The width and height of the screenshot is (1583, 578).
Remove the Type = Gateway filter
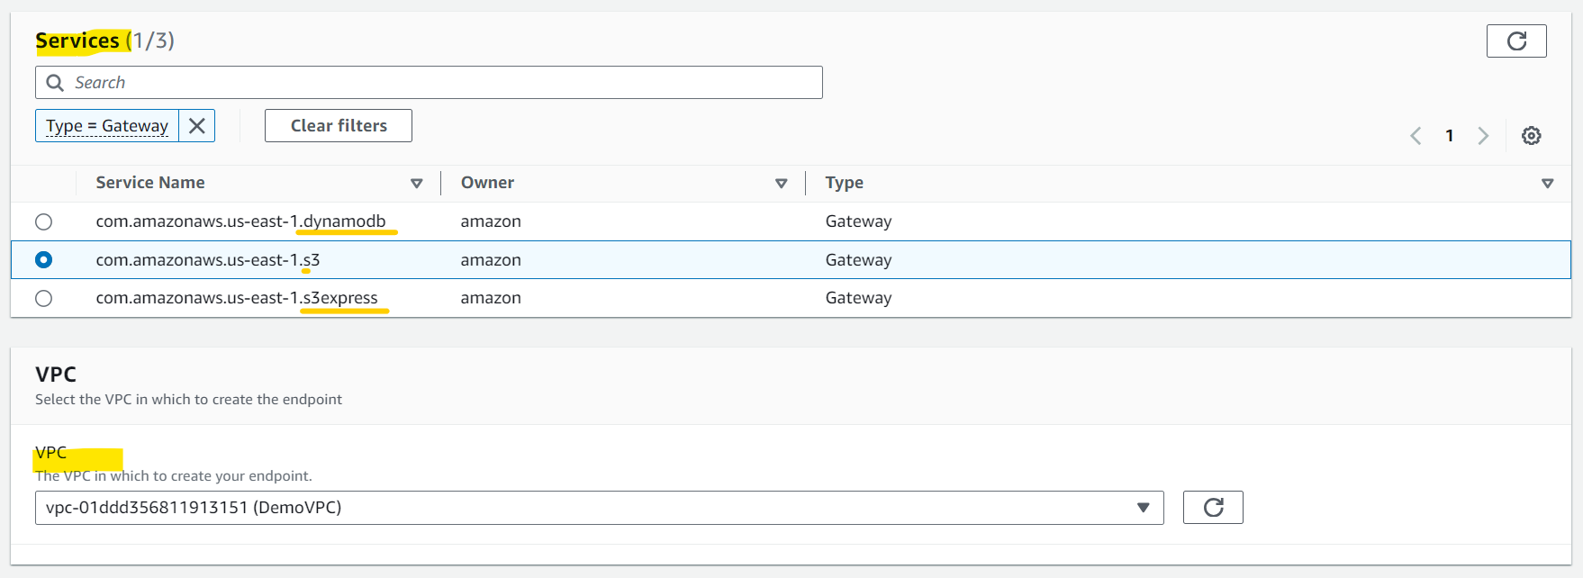tap(197, 126)
